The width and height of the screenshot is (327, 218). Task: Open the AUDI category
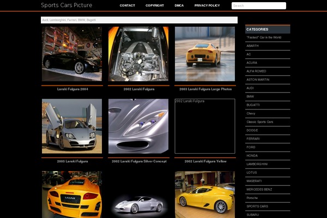(250, 88)
